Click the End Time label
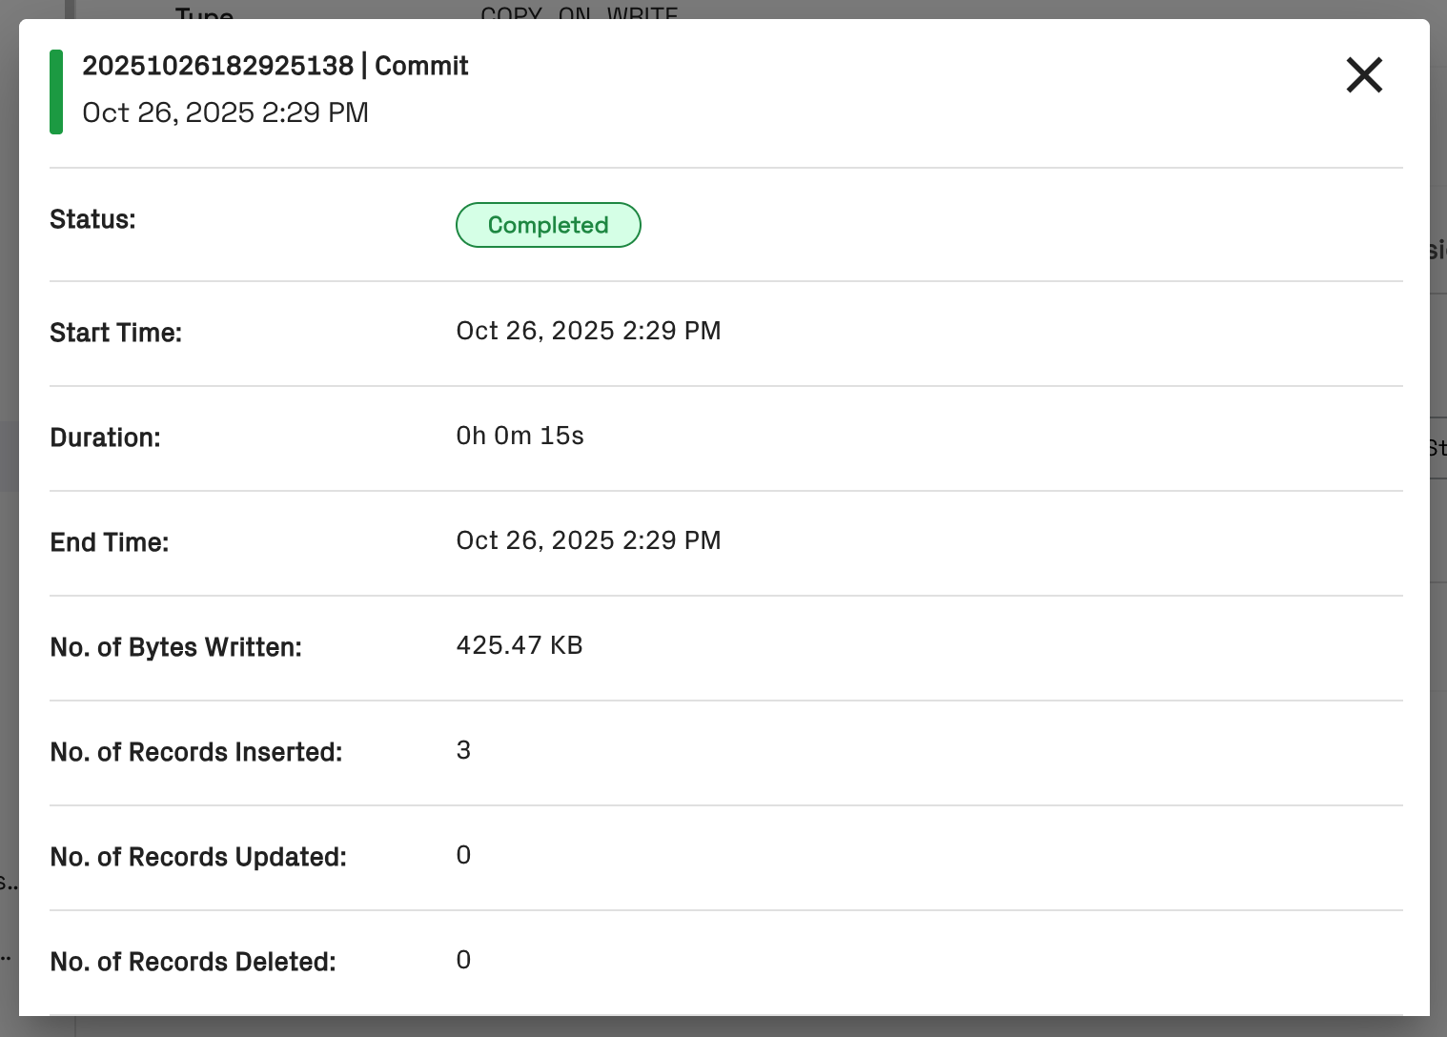The image size is (1447, 1037). (x=109, y=542)
